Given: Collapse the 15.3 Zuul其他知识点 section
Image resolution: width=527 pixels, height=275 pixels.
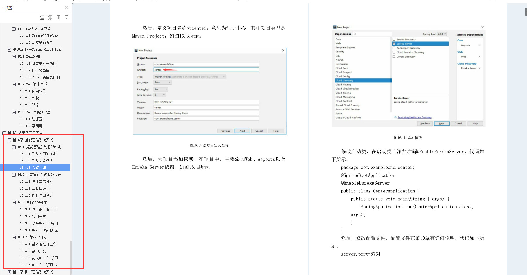Looking at the screenshot, I should coord(14,112).
